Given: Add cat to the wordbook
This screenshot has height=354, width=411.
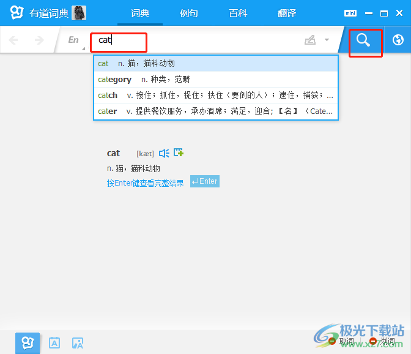Looking at the screenshot, I should pos(179,153).
